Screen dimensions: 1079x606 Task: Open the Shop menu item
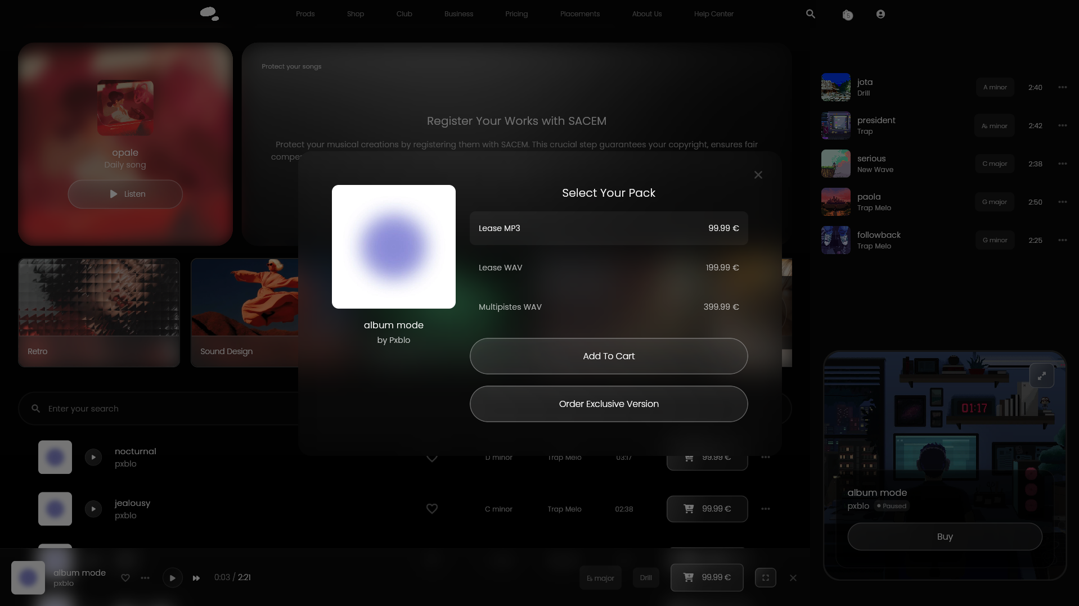pos(356,14)
